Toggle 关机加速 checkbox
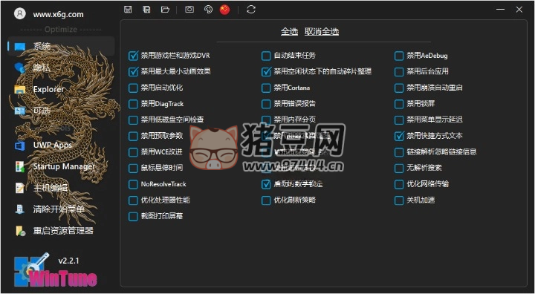The width and height of the screenshot is (535, 294). [399, 200]
